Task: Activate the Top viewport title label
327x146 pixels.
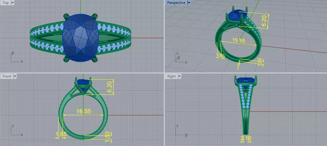Action: tap(6, 3)
